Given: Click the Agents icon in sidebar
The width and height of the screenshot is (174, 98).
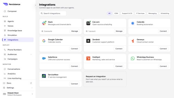Looking at the screenshot, I should [5, 21].
